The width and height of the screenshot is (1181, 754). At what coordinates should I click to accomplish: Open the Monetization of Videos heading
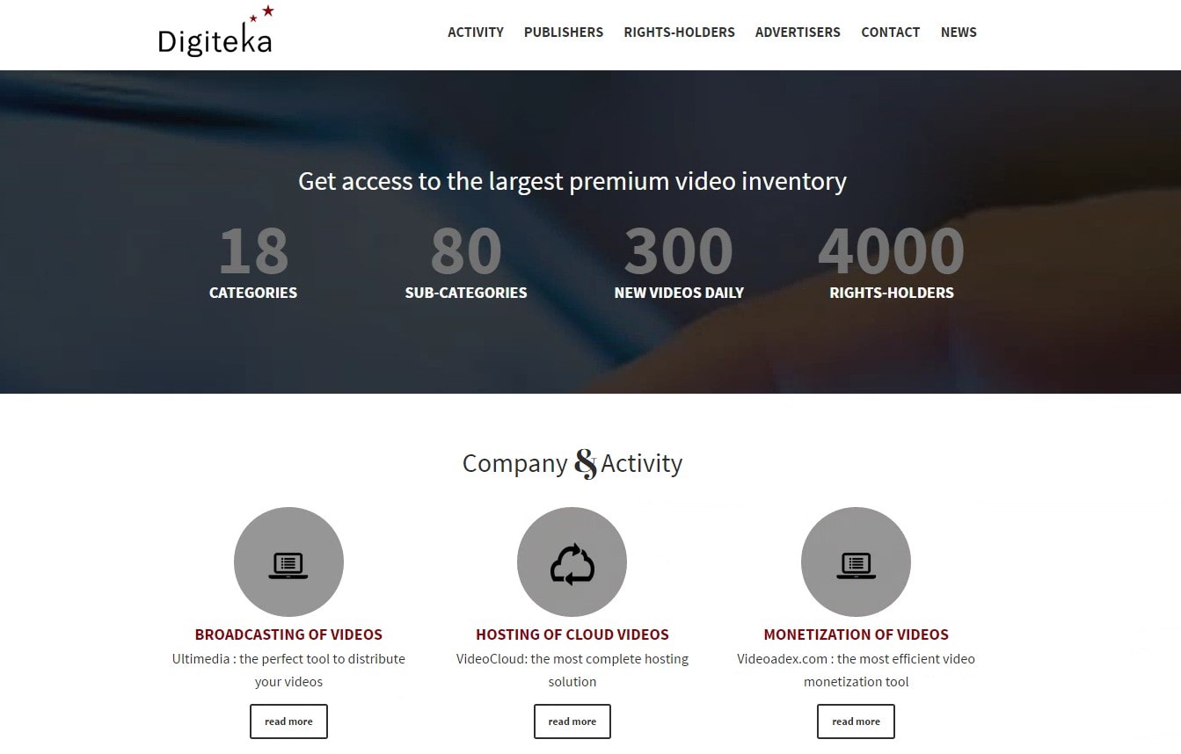tap(856, 634)
